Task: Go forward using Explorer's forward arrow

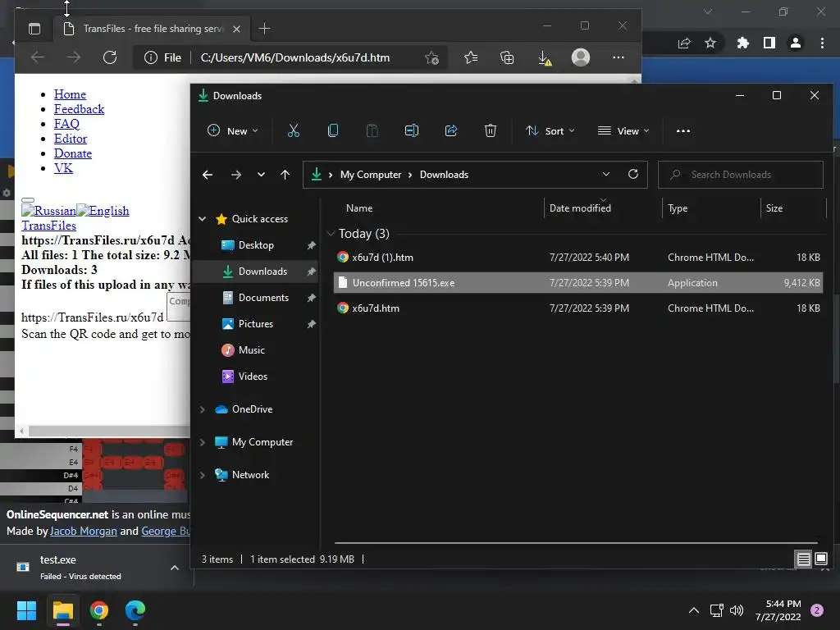Action: (x=235, y=175)
